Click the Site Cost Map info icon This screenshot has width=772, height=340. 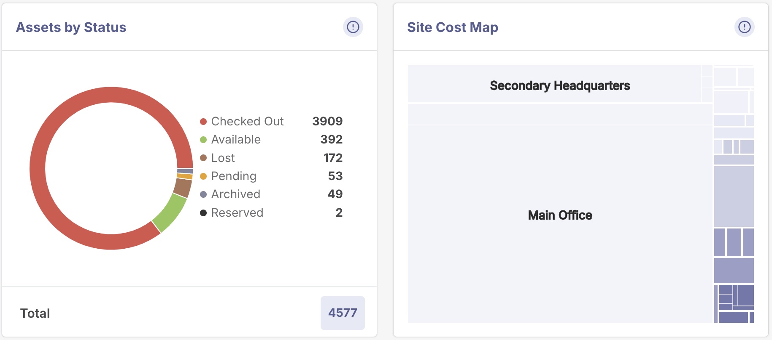pos(744,27)
